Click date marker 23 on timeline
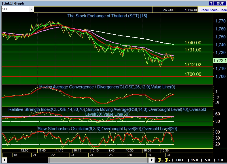The width and height of the screenshot is (227, 164). click(x=72, y=155)
